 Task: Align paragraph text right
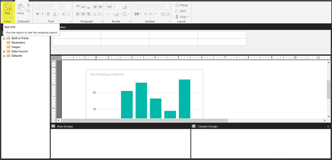click(89, 14)
